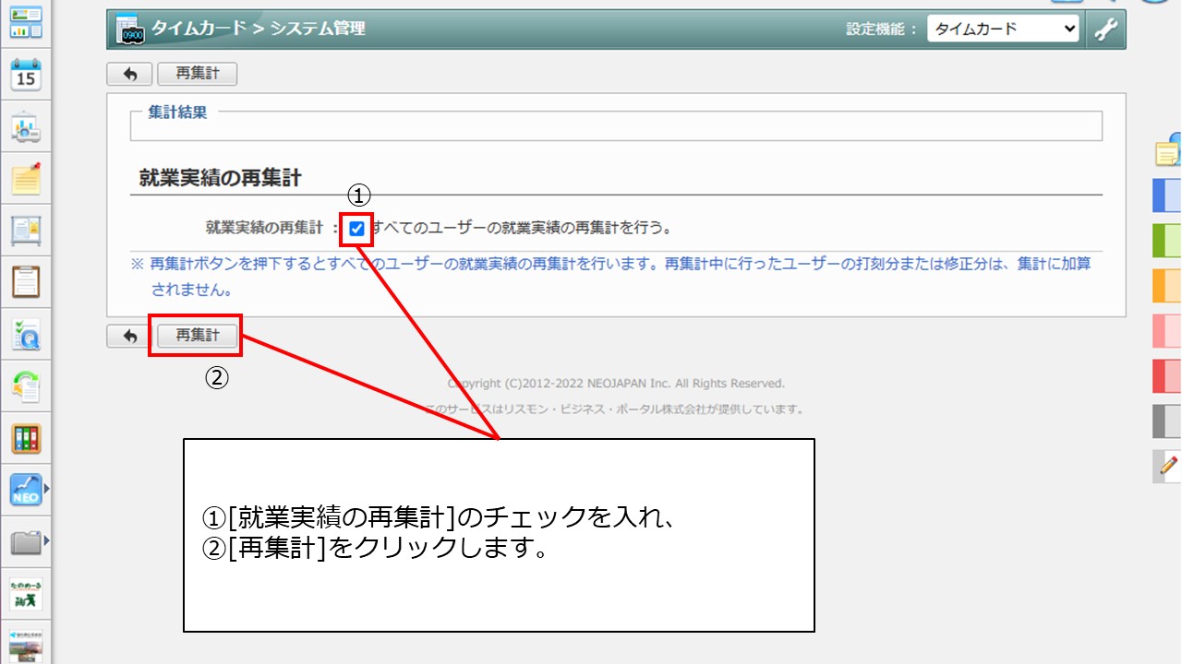The width and height of the screenshot is (1182, 664).
Task: Click the timecard clock icon in header
Action: 132,30
